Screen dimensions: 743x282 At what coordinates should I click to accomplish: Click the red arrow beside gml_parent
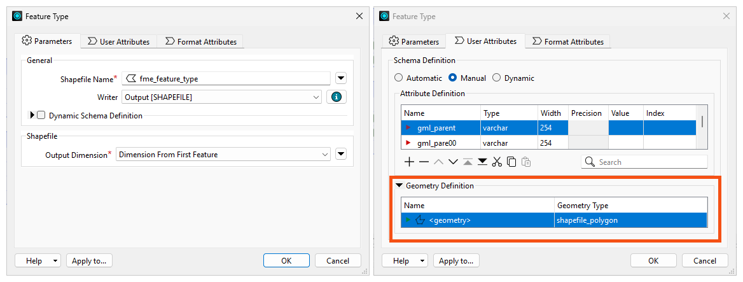[408, 128]
